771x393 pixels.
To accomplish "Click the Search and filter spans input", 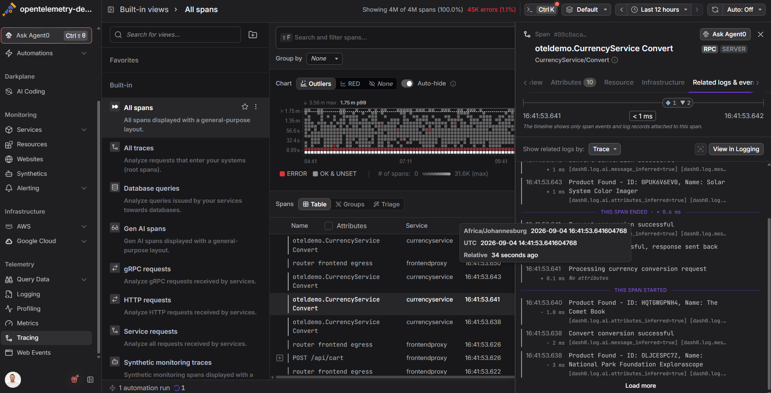I will [x=396, y=37].
